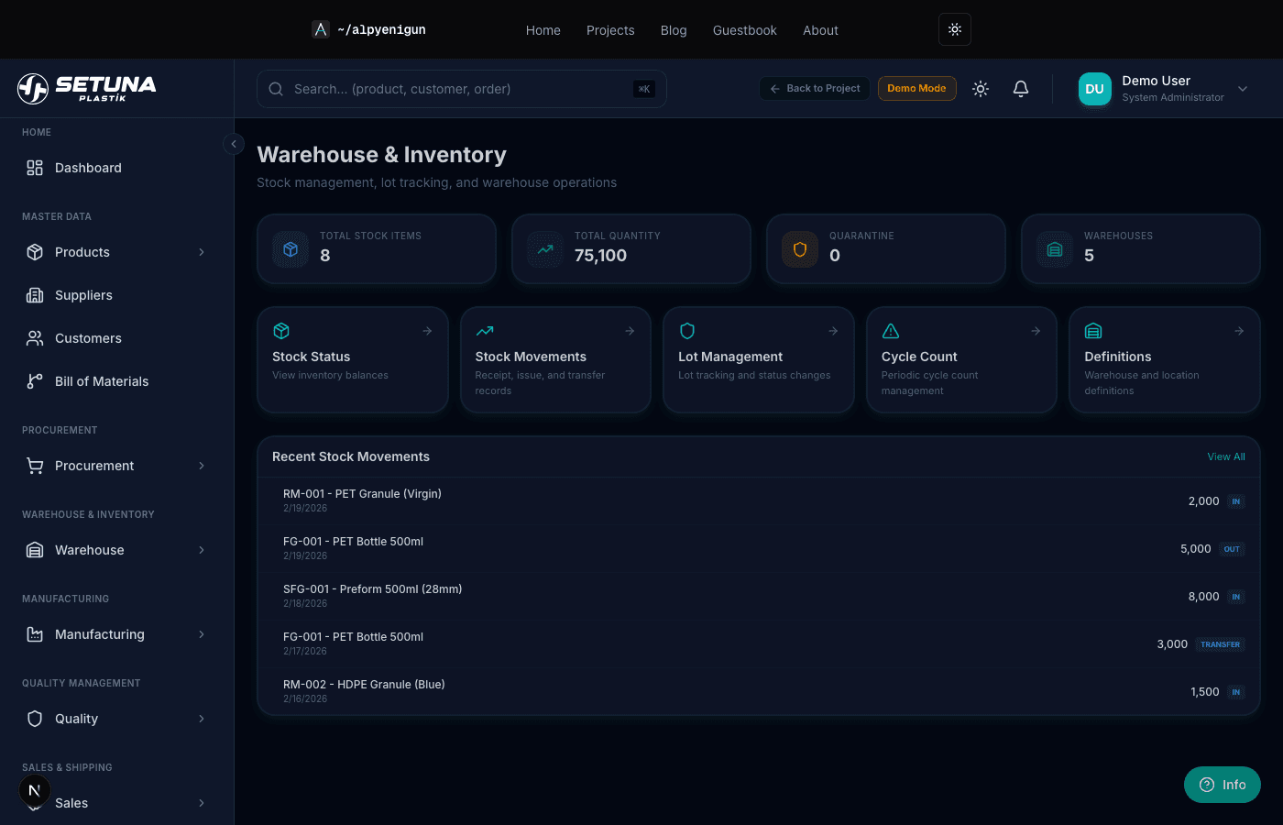Open Products via its box icon
The height and width of the screenshot is (825, 1283).
click(x=35, y=252)
